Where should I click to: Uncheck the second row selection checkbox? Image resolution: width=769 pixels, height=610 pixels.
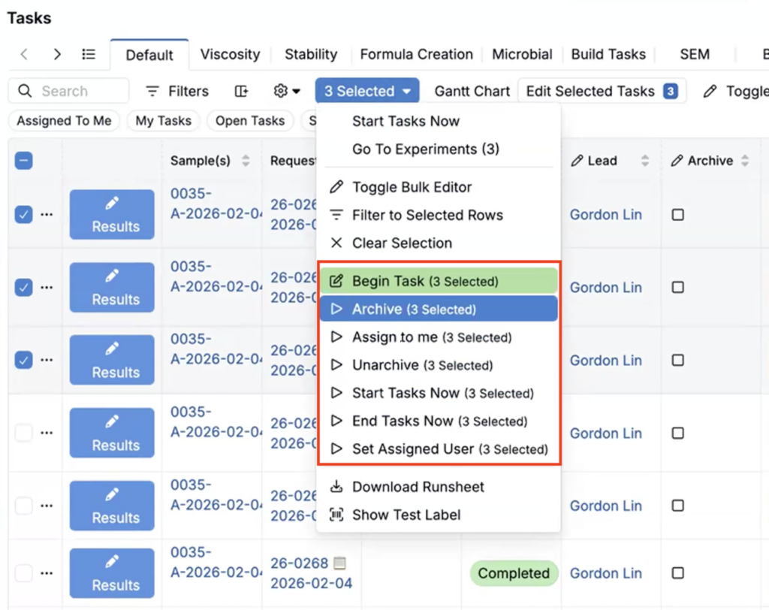coord(23,287)
